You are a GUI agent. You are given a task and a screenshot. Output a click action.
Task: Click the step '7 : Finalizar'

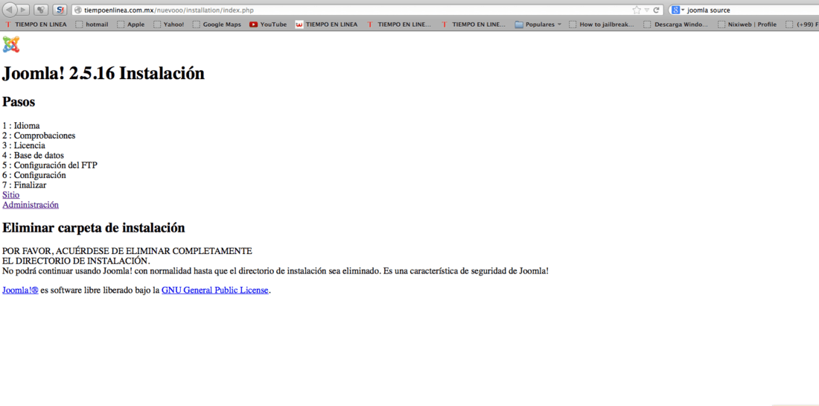pyautogui.click(x=24, y=185)
